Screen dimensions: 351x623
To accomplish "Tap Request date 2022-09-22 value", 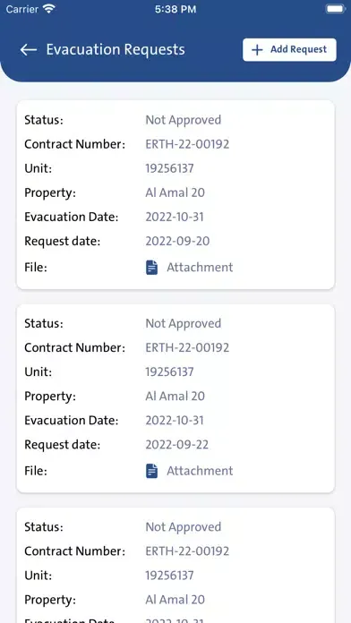I will (177, 445).
